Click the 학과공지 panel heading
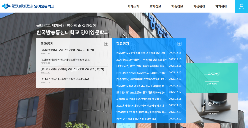Image resolution: width=248 pixels, height=128 pixels. point(47,44)
